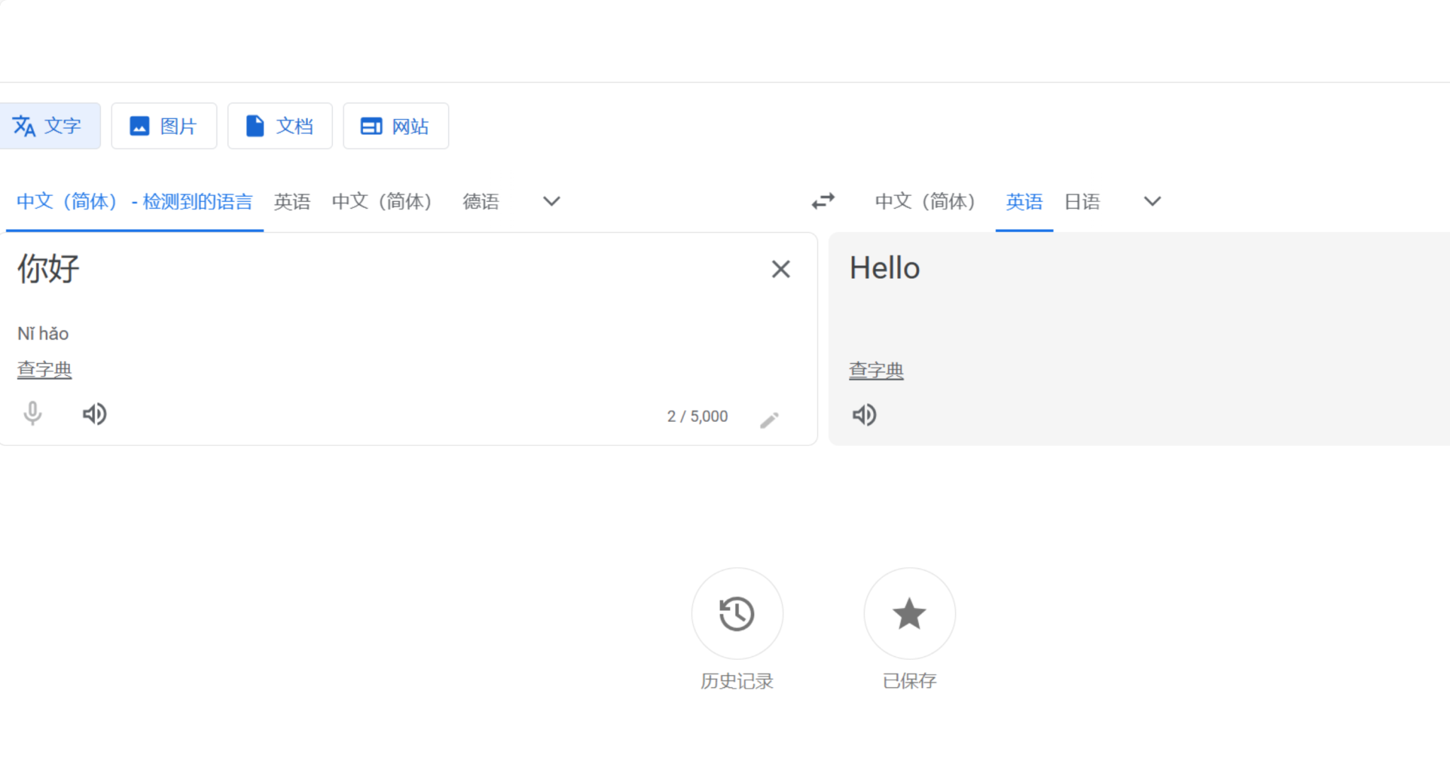Click the Hello translation text

[x=885, y=268]
